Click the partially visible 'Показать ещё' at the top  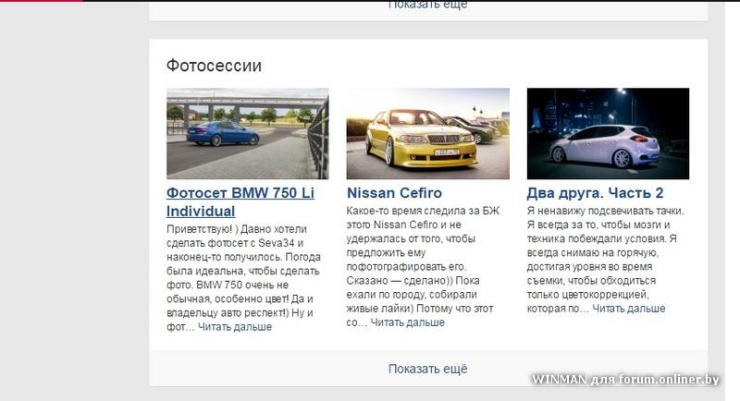428,5
